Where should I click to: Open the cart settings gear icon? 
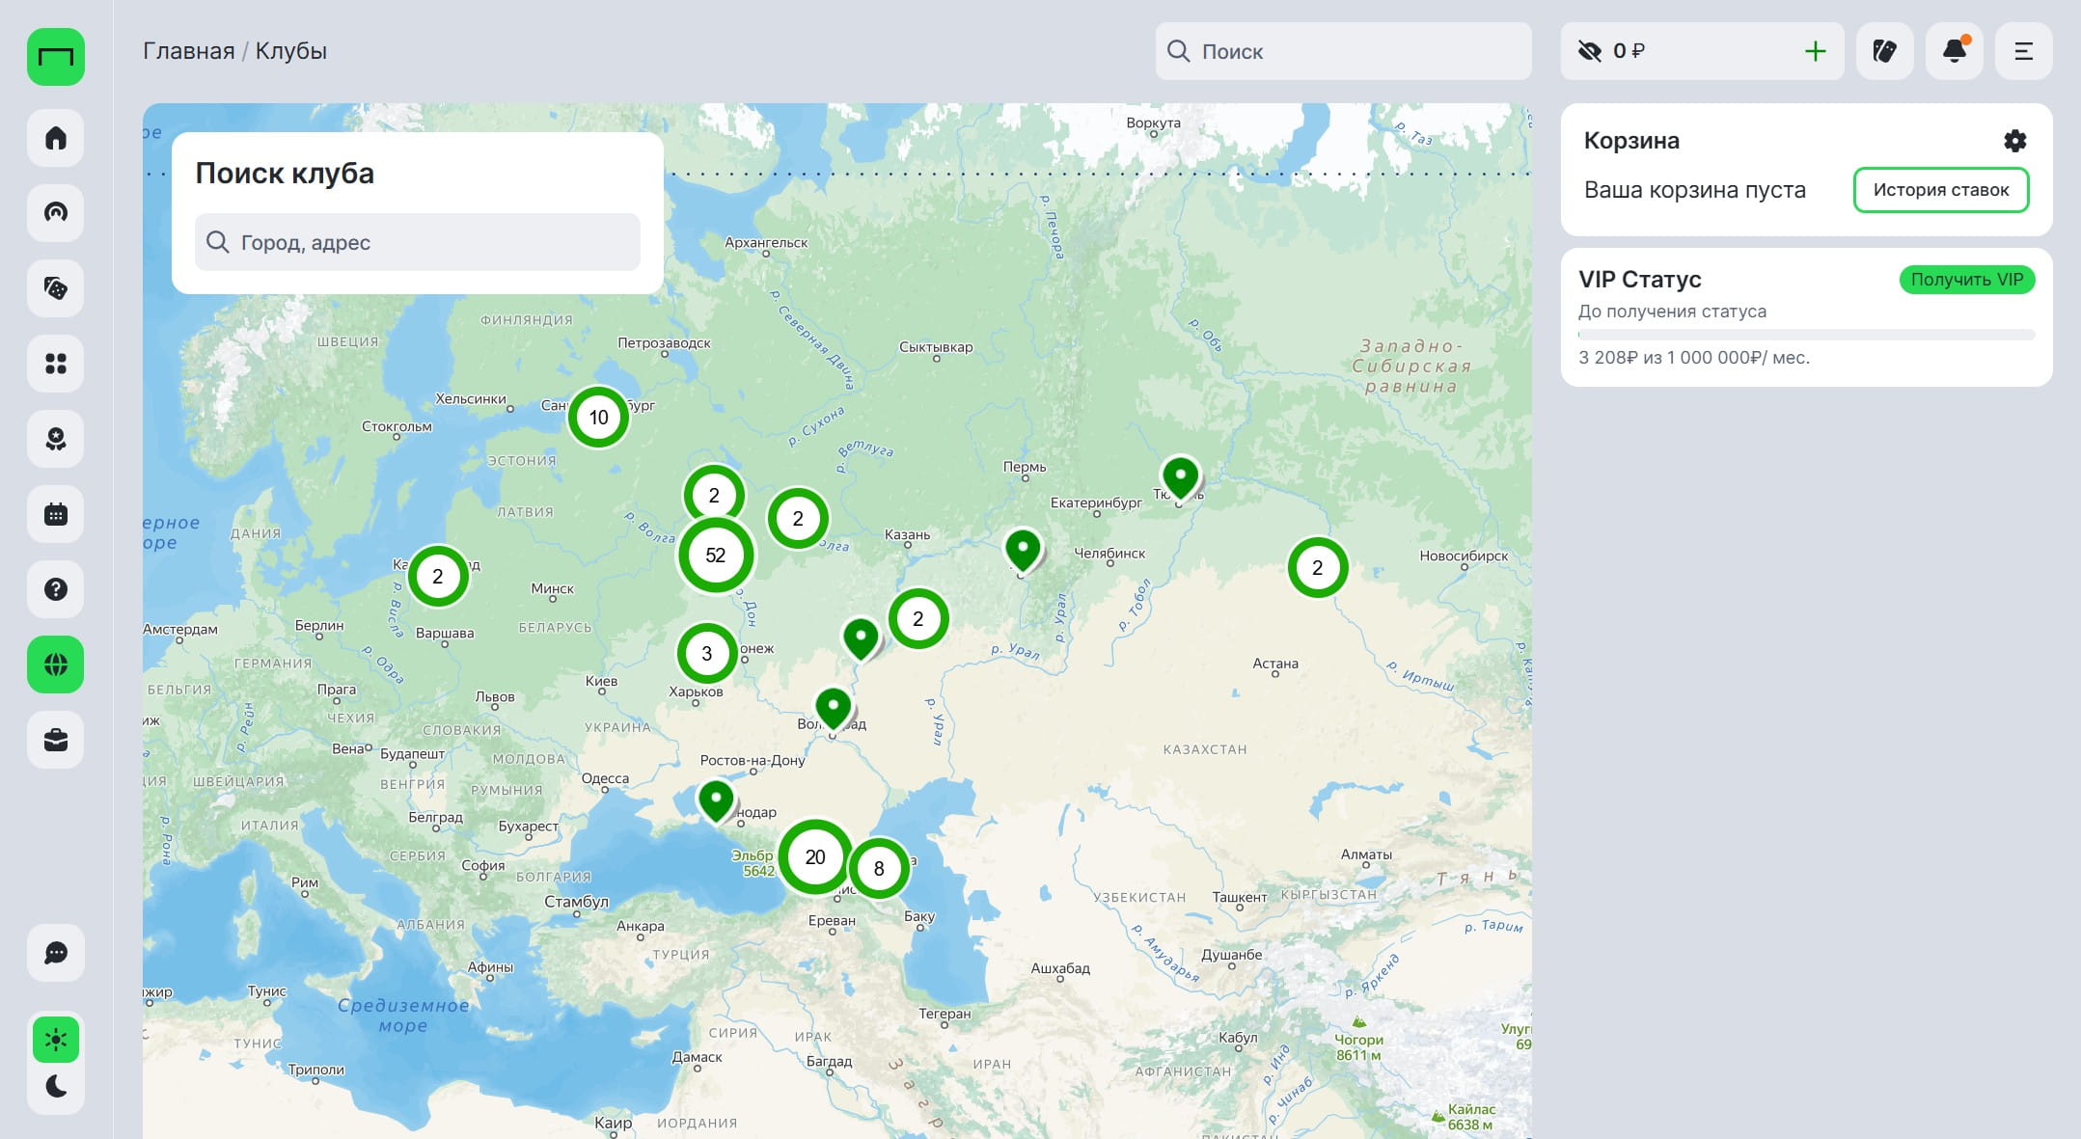(x=2014, y=141)
